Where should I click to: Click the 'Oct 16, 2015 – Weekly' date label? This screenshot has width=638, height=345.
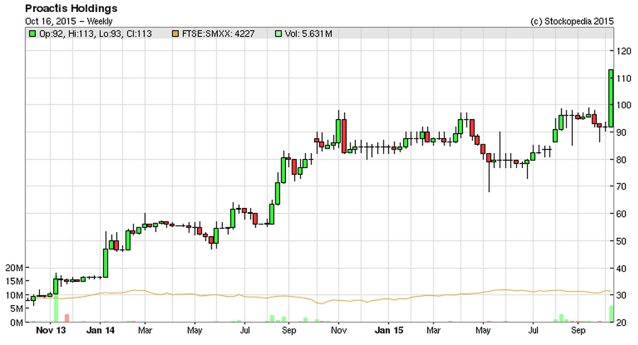pyautogui.click(x=69, y=21)
